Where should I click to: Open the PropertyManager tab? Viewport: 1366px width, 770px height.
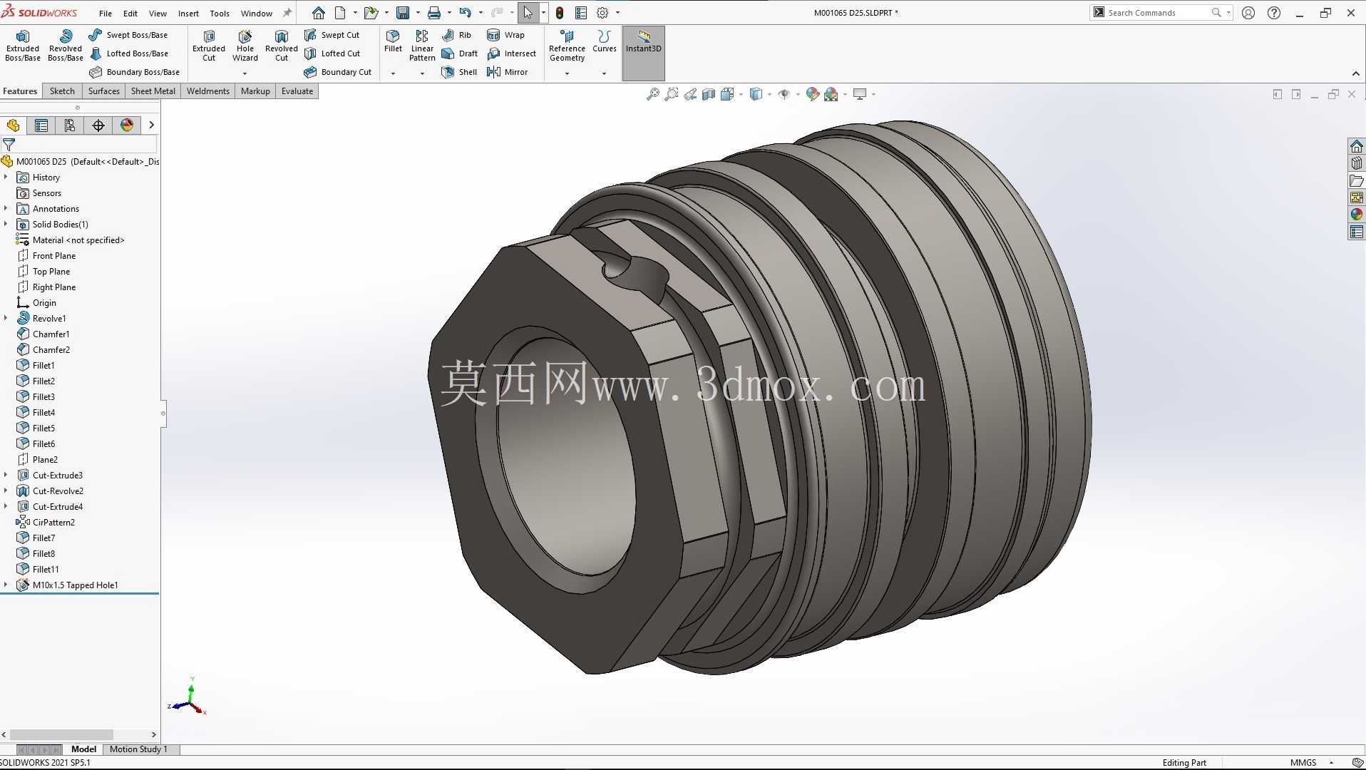[x=41, y=125]
